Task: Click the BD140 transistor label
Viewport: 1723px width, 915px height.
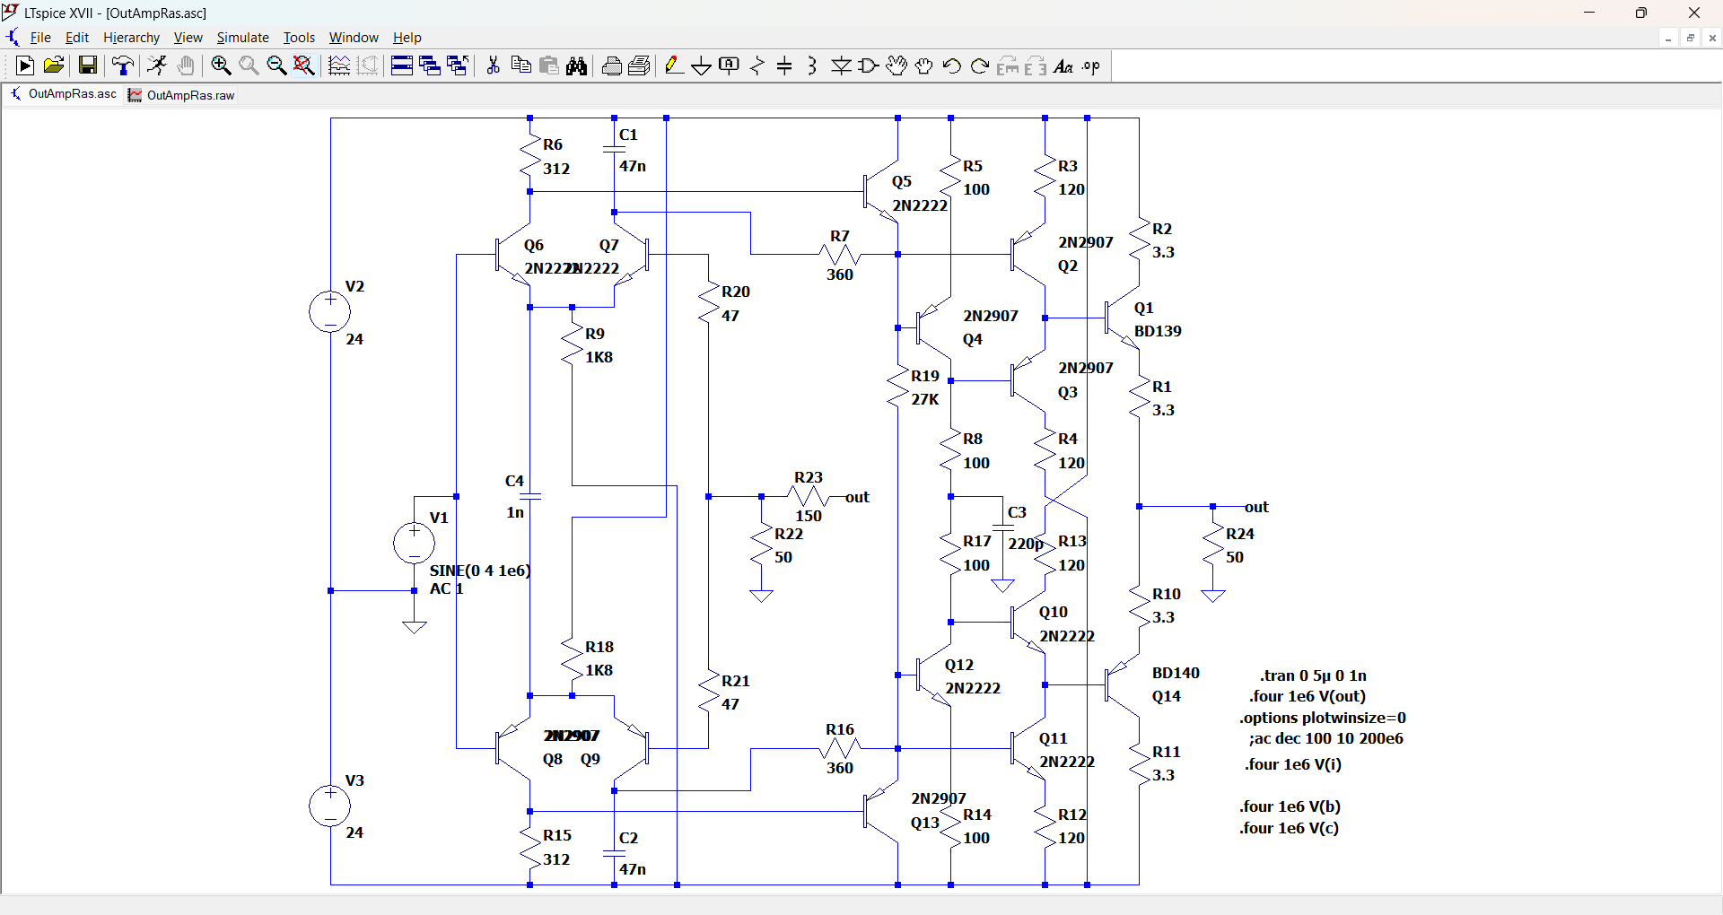Action: (1176, 673)
